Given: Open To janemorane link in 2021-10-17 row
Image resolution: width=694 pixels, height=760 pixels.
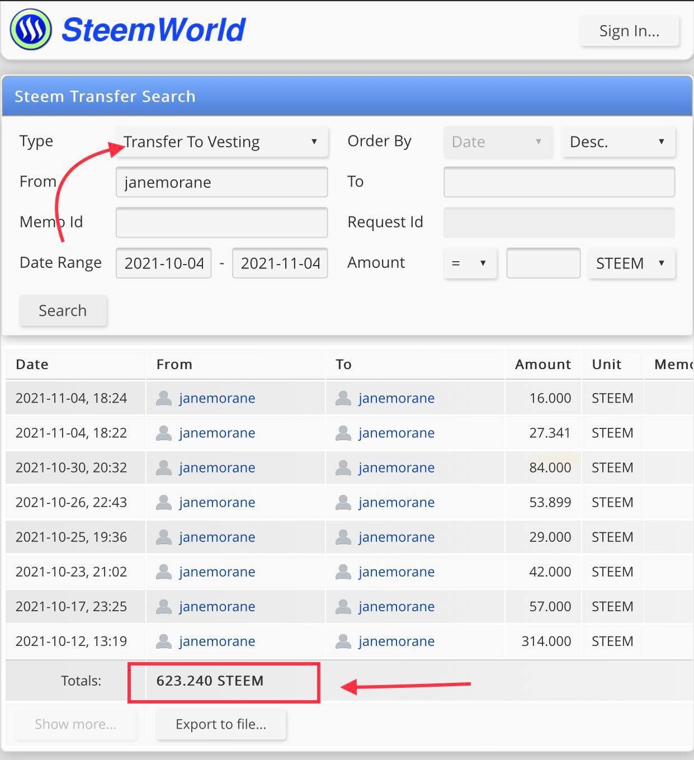Looking at the screenshot, I should tap(396, 606).
